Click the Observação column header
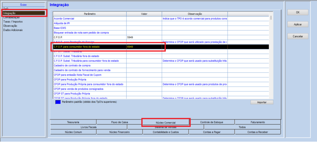This screenshot has width=317, height=144. pos(195,14)
